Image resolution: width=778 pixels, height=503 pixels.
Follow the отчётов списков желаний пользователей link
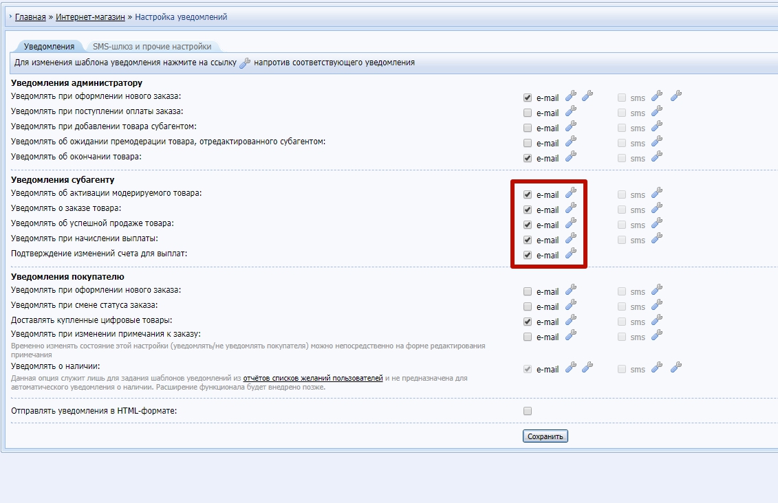(312, 378)
